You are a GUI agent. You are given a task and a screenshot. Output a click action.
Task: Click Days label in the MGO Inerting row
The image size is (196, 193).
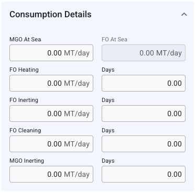tap(108, 161)
